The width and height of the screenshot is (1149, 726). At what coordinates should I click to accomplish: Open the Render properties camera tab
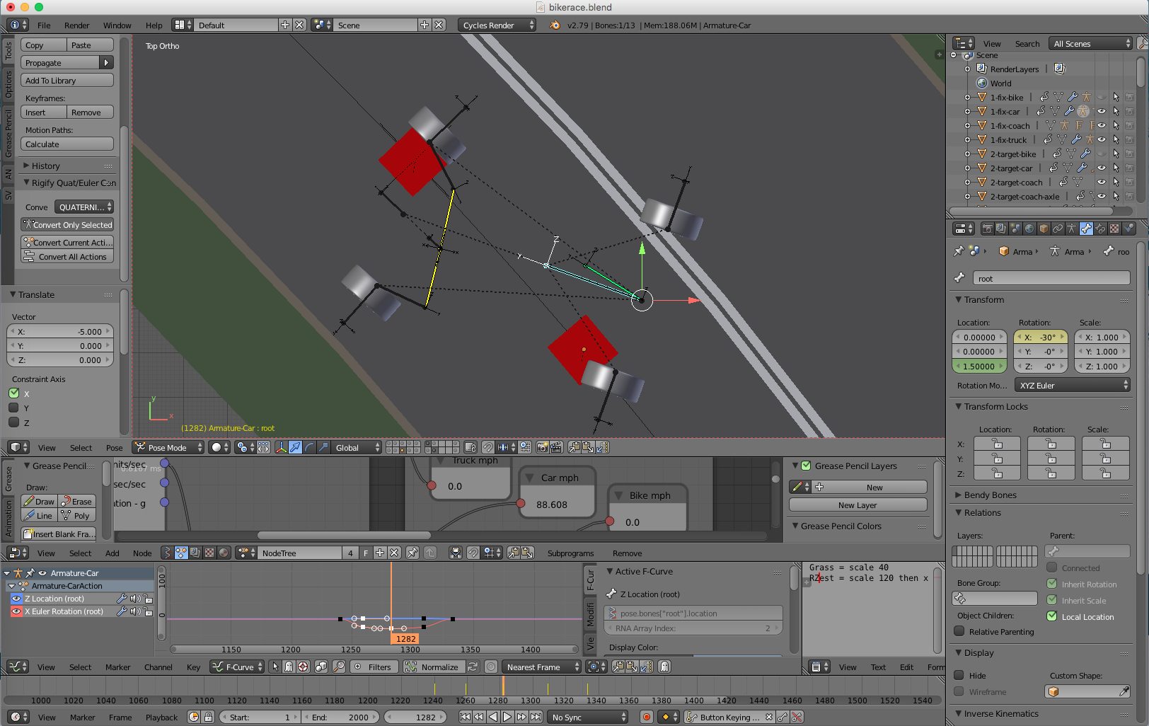click(987, 229)
